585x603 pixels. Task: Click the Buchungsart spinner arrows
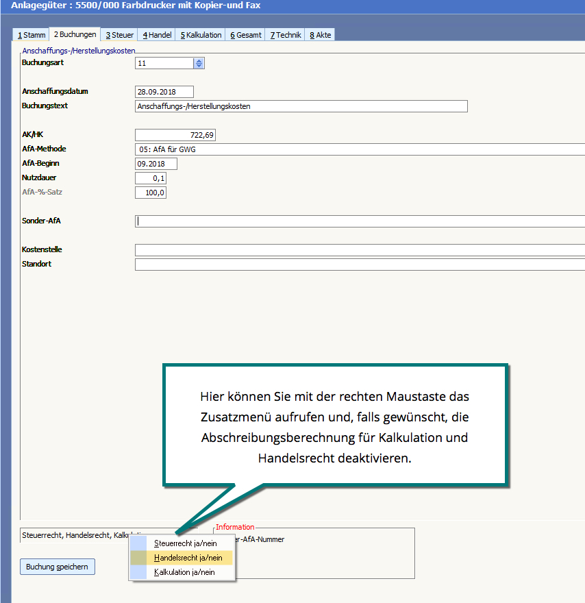(199, 63)
